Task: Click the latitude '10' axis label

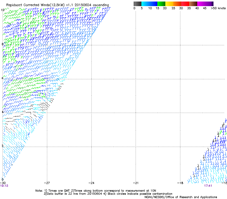Action: [x=2, y=10]
